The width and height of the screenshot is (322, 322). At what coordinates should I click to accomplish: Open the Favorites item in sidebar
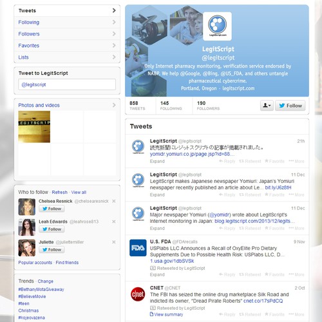[x=67, y=46]
